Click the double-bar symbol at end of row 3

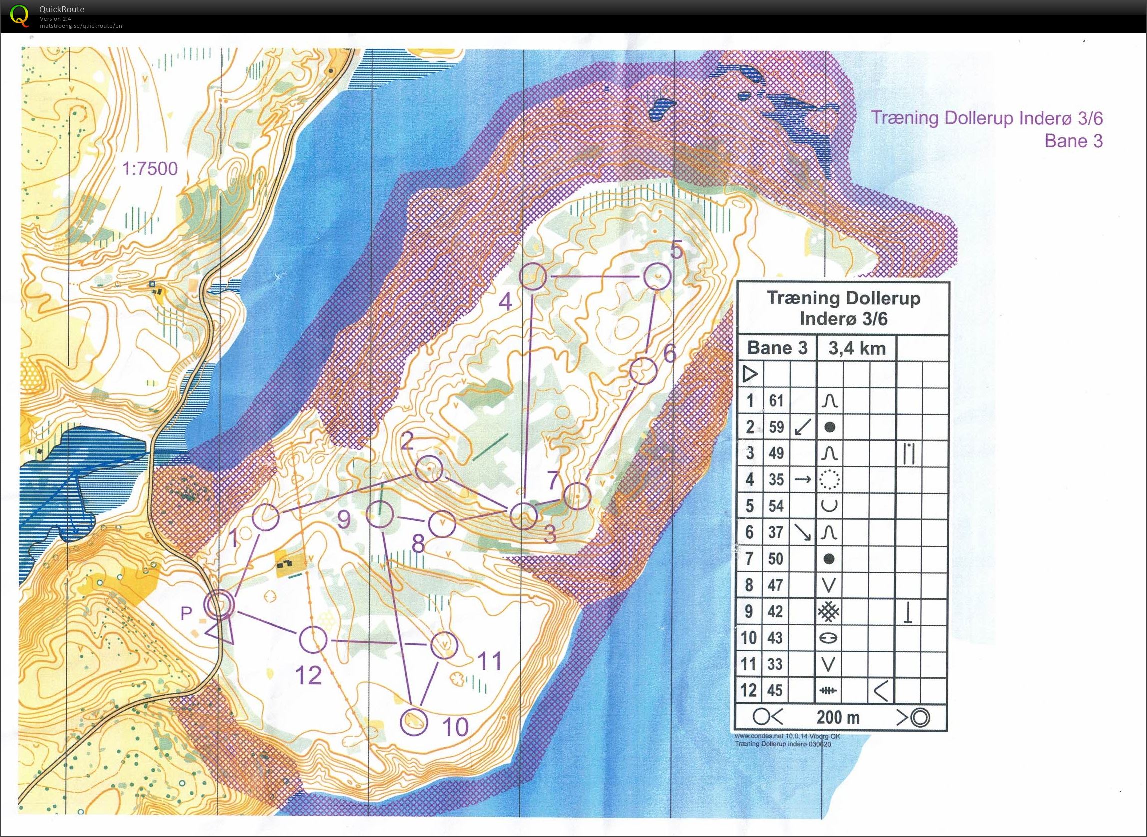(x=909, y=453)
